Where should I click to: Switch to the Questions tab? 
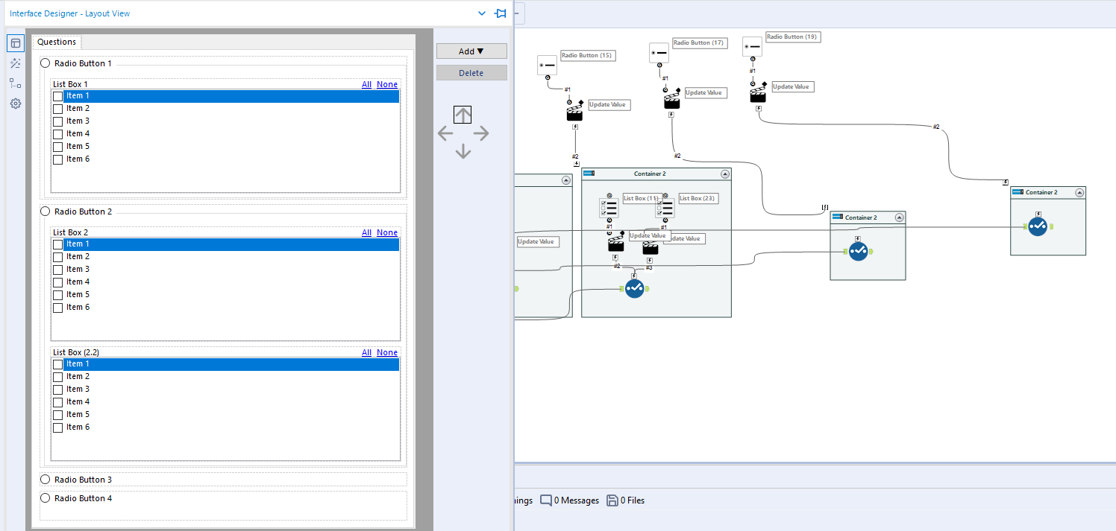click(x=56, y=42)
